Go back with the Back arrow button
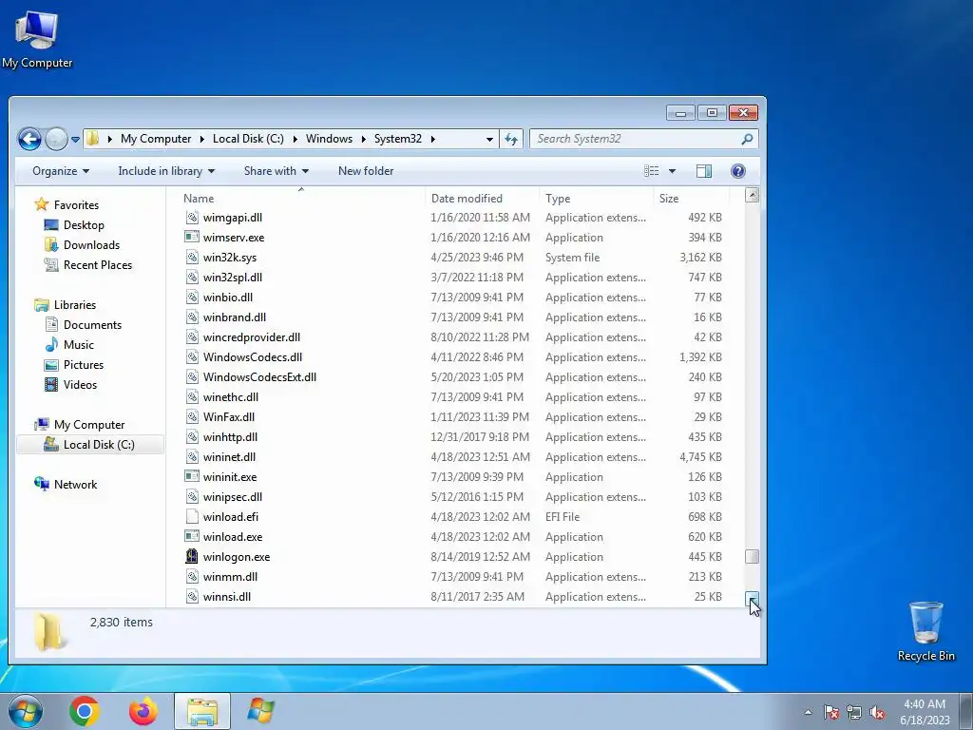Screen dimensions: 973x730 29,139
